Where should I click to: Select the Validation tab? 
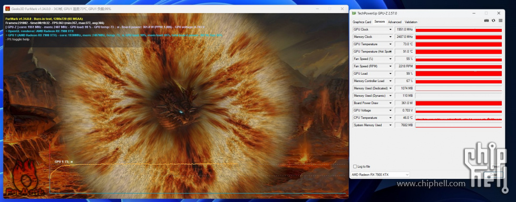tap(411, 22)
